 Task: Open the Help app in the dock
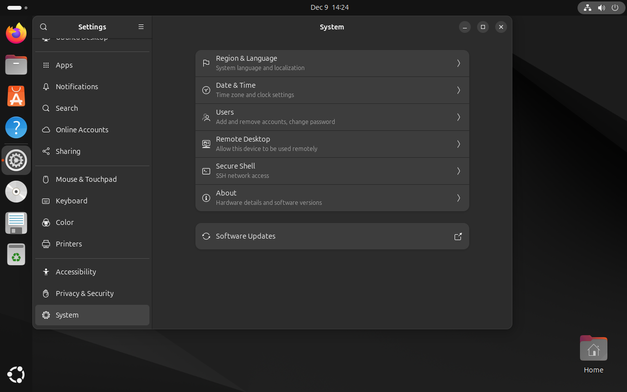(x=16, y=127)
